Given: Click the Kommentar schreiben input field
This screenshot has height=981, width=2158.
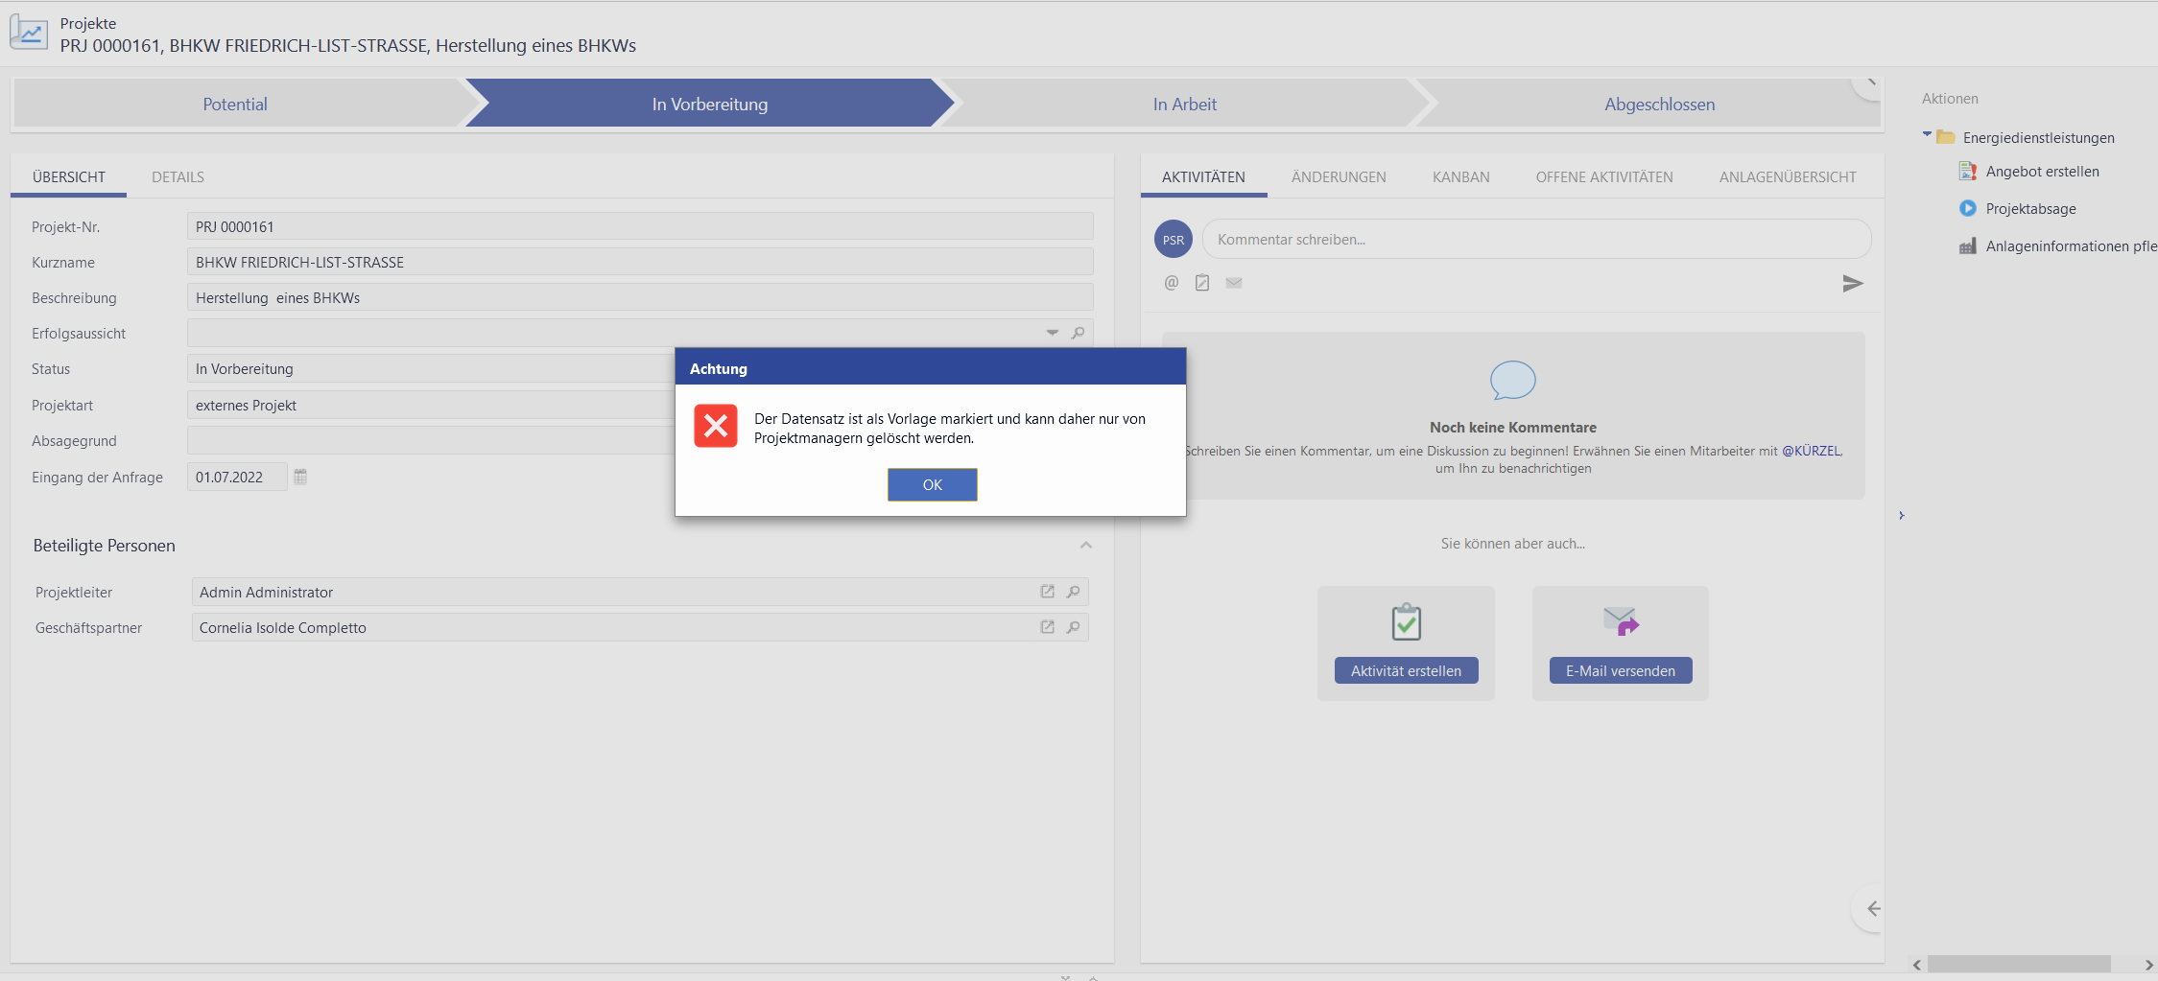Looking at the screenshot, I should (1535, 240).
